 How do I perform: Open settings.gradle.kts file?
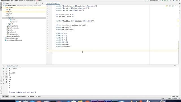click(x=14, y=36)
